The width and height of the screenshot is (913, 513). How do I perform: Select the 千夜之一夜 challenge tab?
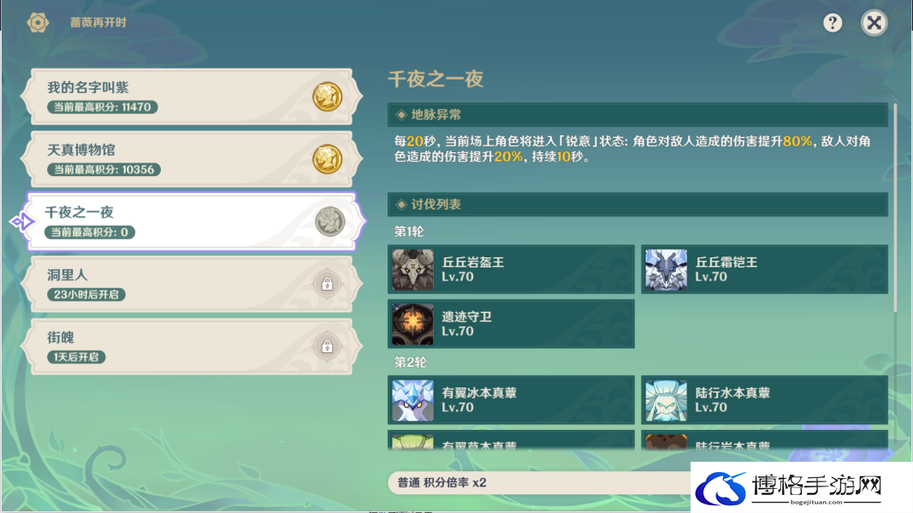[192, 221]
